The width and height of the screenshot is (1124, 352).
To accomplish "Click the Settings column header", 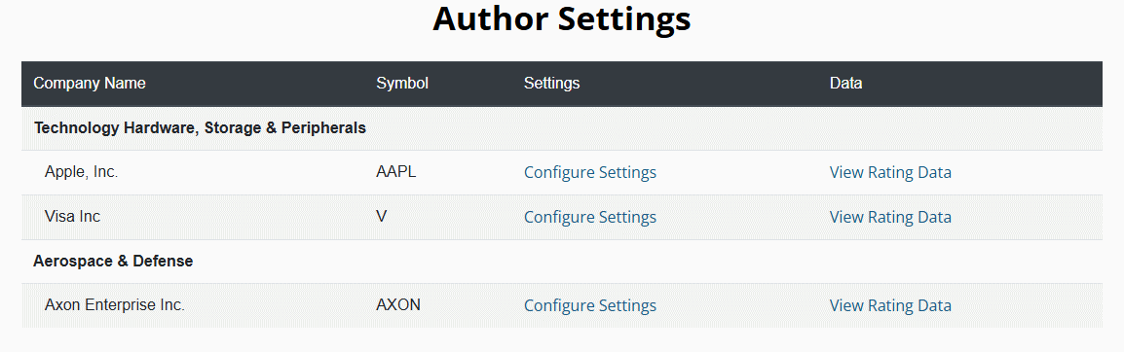I will (x=552, y=83).
